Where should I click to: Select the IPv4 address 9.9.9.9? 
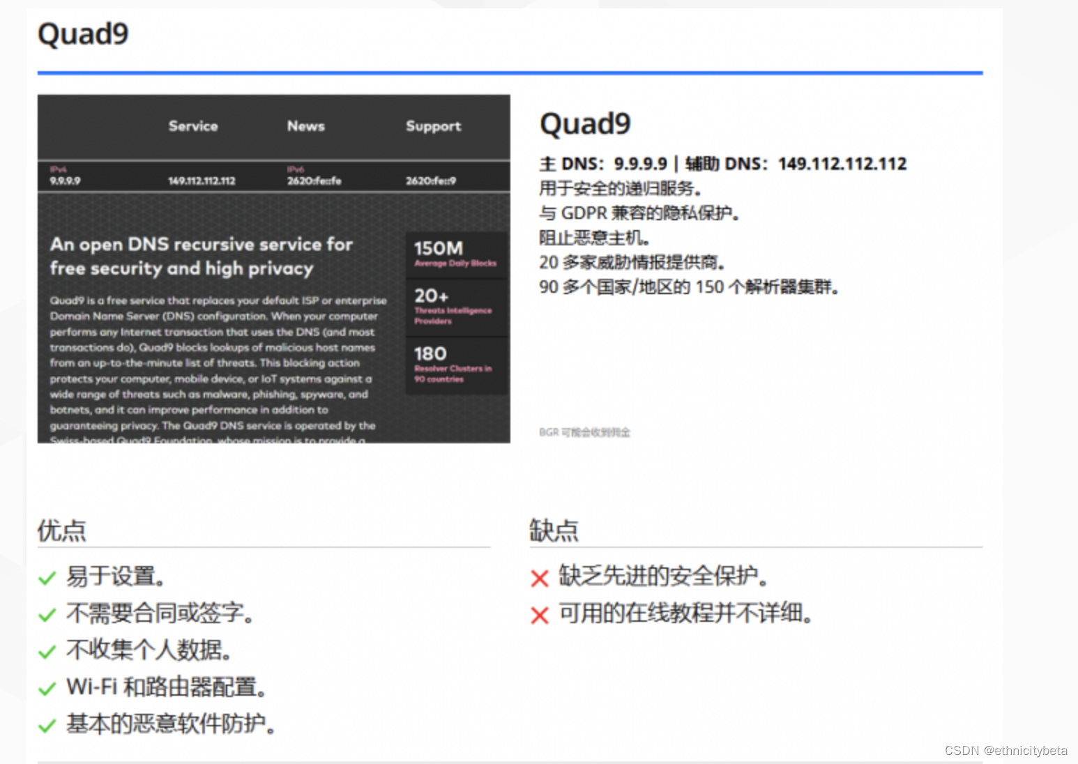tap(65, 181)
